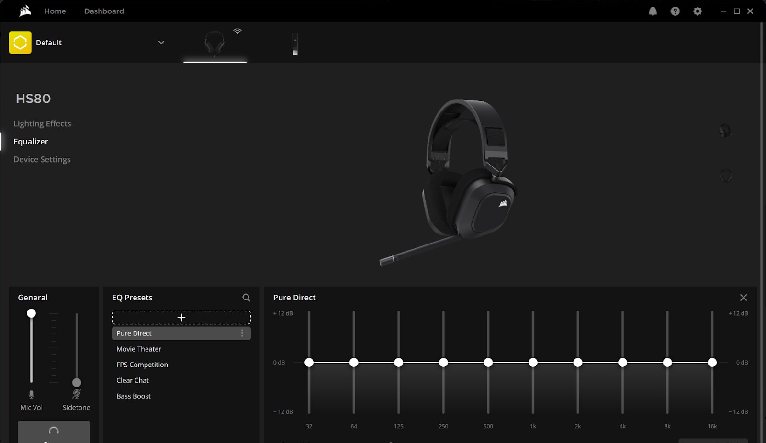Screen dimensions: 766x443
Task: Click the EQ Presets panel title
Action: pyautogui.click(x=132, y=298)
